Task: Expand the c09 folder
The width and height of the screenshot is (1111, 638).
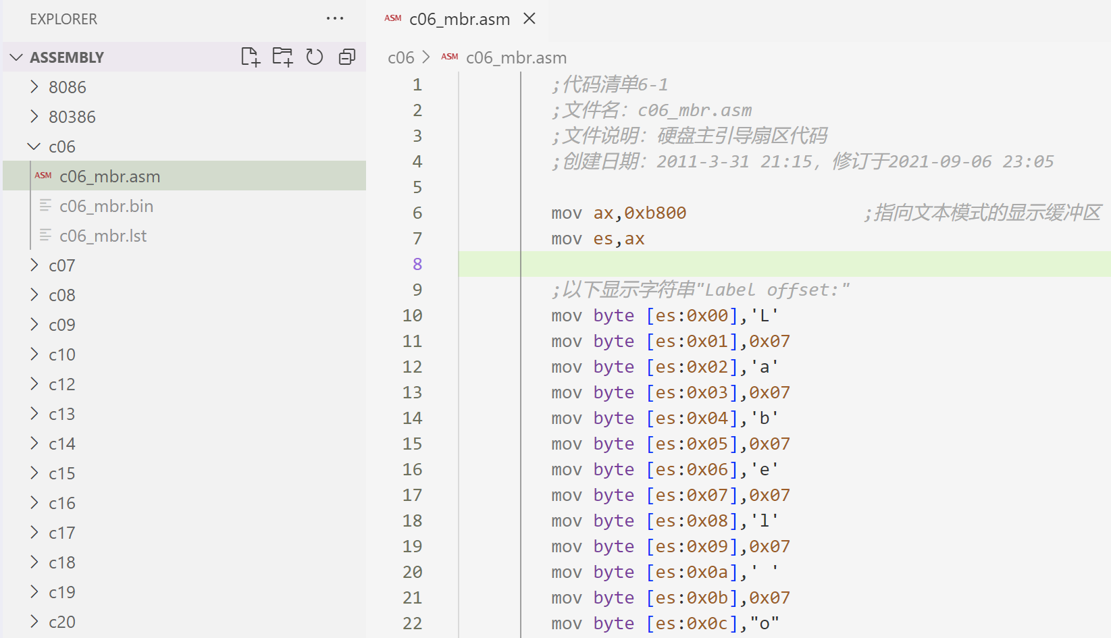Action: (x=184, y=325)
